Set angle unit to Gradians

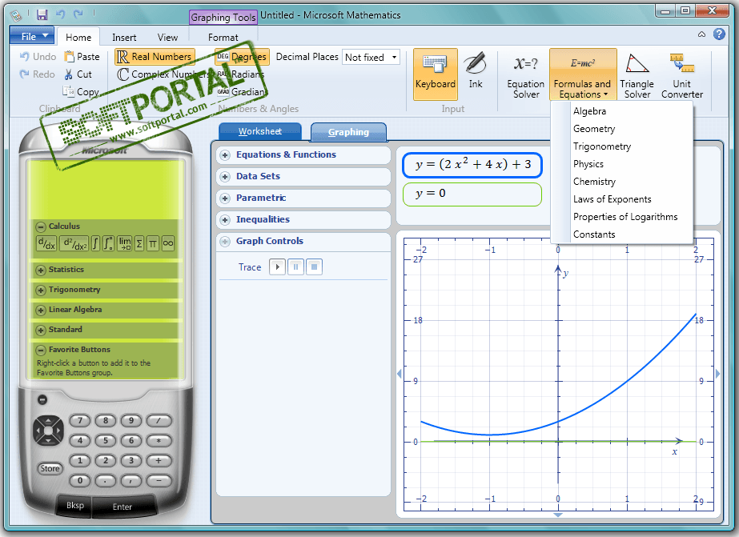click(242, 92)
